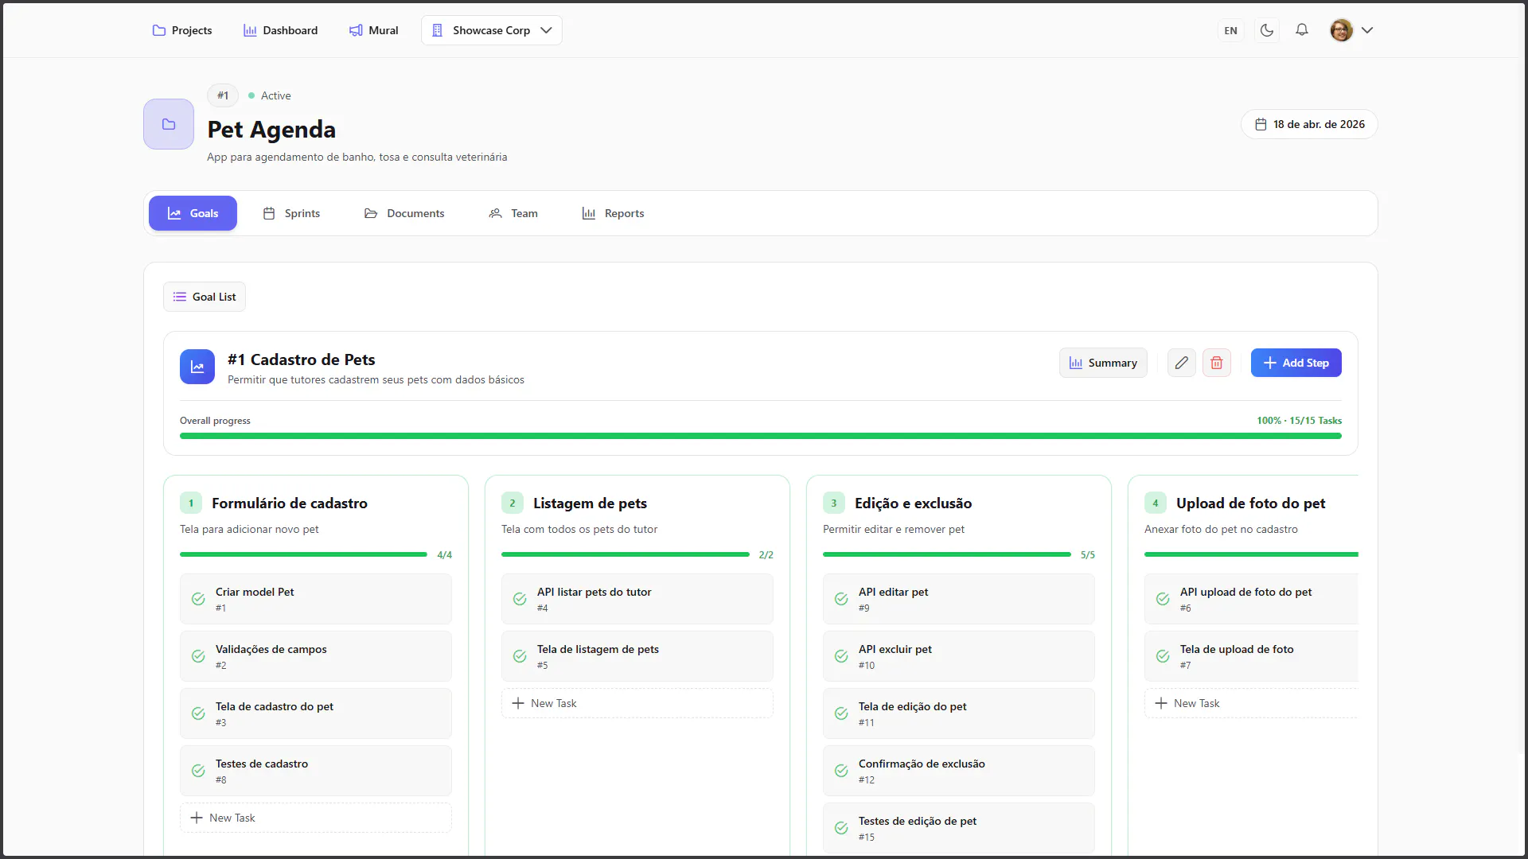
Task: Toggle check on API listar pets do tutor
Action: click(x=520, y=599)
